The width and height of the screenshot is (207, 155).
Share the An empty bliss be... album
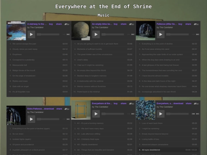click(x=123, y=24)
